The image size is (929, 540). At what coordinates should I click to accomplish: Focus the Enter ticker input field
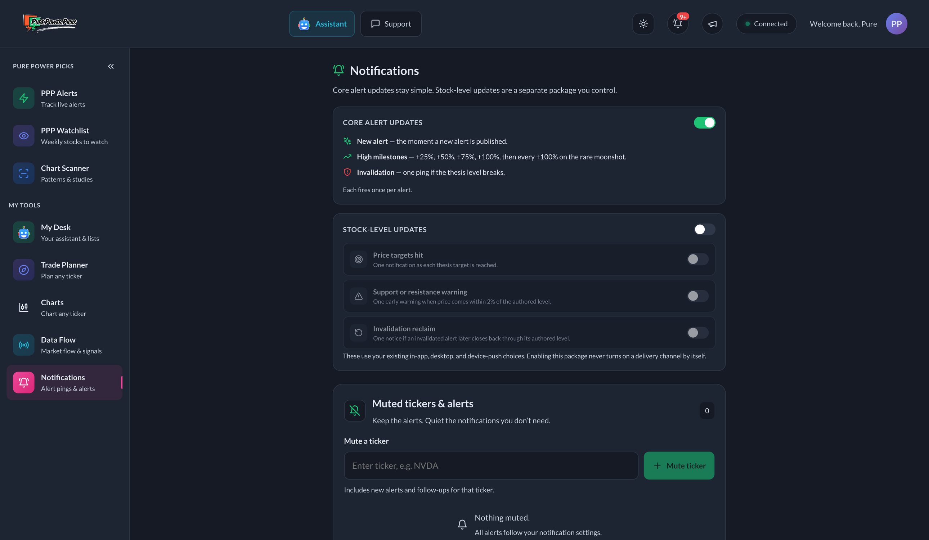[491, 465]
